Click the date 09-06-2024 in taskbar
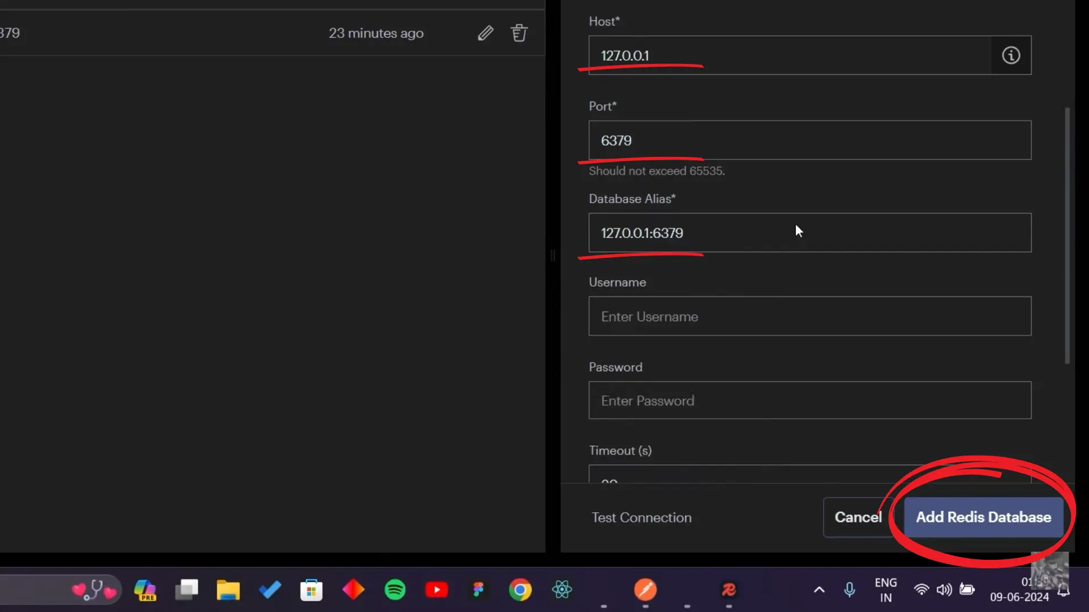Image resolution: width=1089 pixels, height=612 pixels. coord(1019,597)
